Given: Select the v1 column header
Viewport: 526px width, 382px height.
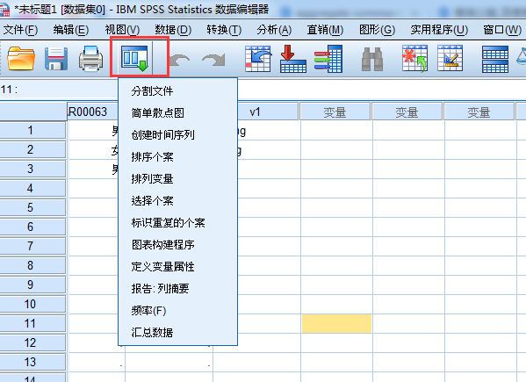Looking at the screenshot, I should click(268, 112).
